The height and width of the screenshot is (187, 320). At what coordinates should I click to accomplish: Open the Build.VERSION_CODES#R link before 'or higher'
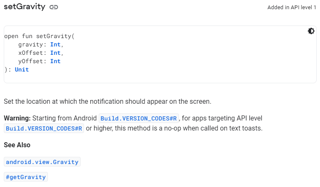click(x=44, y=128)
